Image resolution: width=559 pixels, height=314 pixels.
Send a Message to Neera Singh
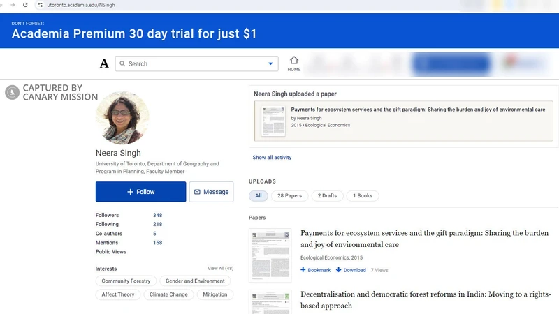[x=212, y=192]
